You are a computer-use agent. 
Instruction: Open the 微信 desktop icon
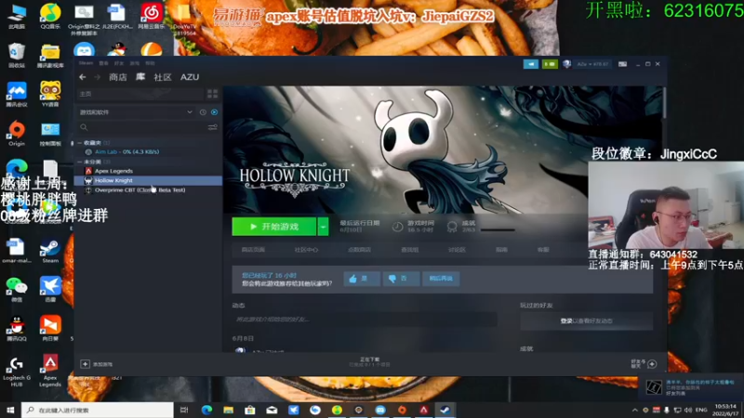pyautogui.click(x=17, y=290)
